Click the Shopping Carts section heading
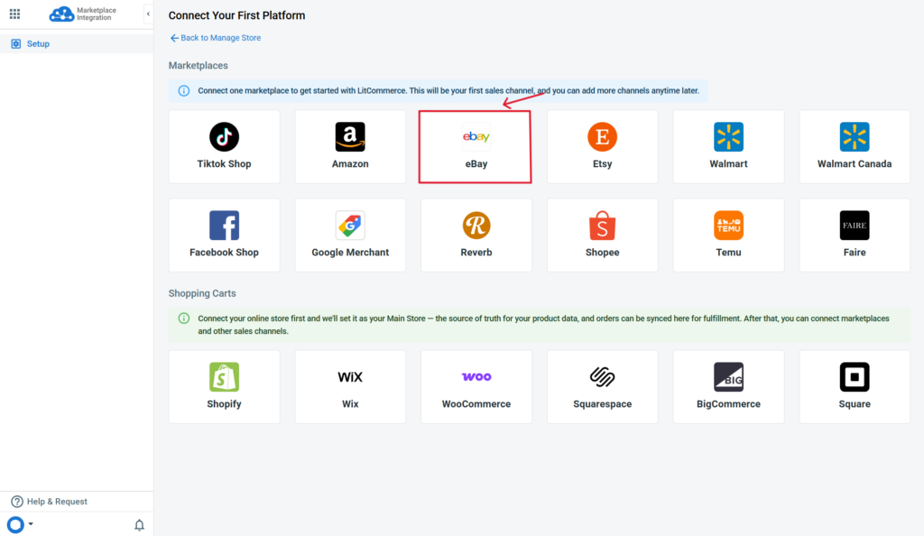Image resolution: width=924 pixels, height=536 pixels. (x=202, y=293)
